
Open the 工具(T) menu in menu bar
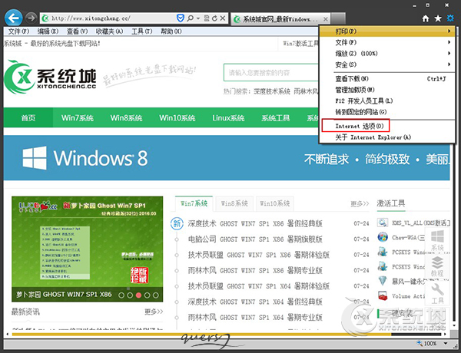coord(141,31)
